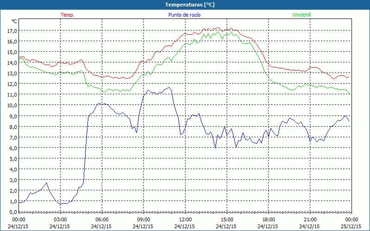Click the 12,0 y-axis value
This screenshot has height=231, width=370.
[x=12, y=84]
